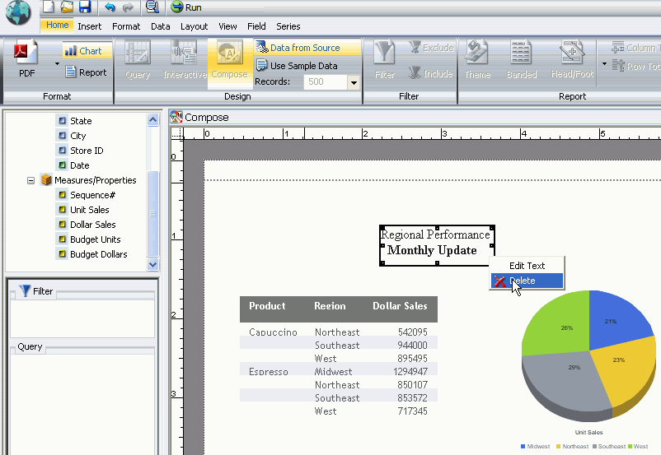Open the Records count dropdown arrow
The width and height of the screenshot is (661, 455).
pyautogui.click(x=354, y=82)
